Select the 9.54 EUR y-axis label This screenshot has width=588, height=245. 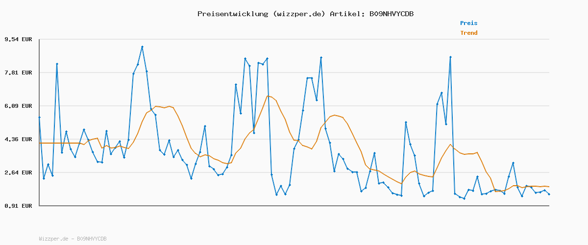pyautogui.click(x=18, y=39)
